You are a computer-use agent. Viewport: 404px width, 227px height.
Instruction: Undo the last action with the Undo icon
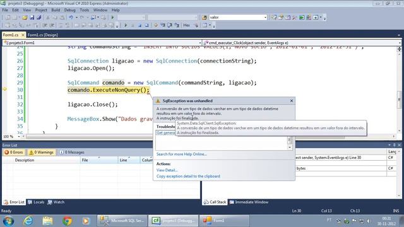point(71,18)
